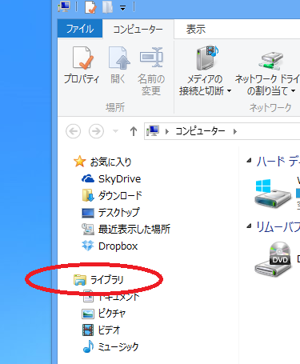Image resolution: width=300 pixels, height=364 pixels.
Task: Open ミュージック library in navigation pane
Action: tap(118, 346)
